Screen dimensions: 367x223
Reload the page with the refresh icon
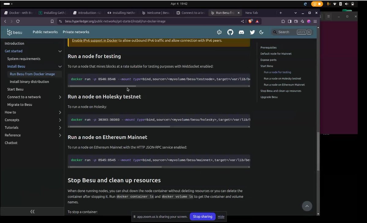pyautogui.click(x=18, y=21)
